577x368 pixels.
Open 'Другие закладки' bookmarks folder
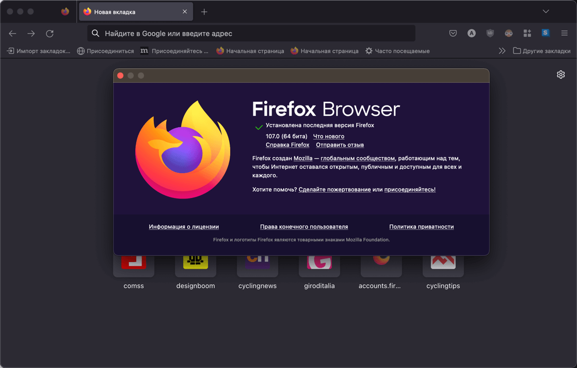click(542, 51)
